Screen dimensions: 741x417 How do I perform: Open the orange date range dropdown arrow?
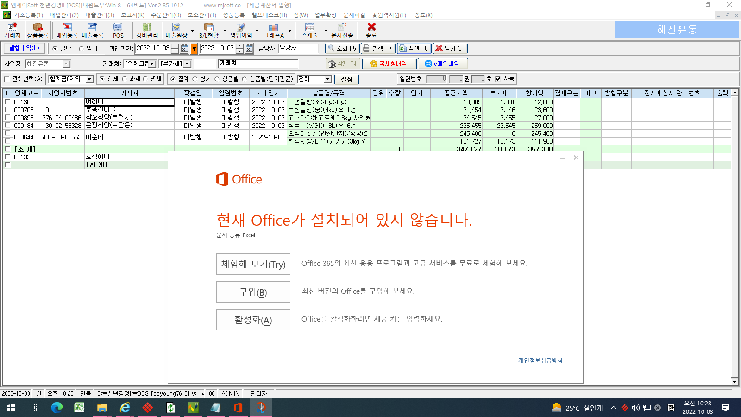click(195, 48)
